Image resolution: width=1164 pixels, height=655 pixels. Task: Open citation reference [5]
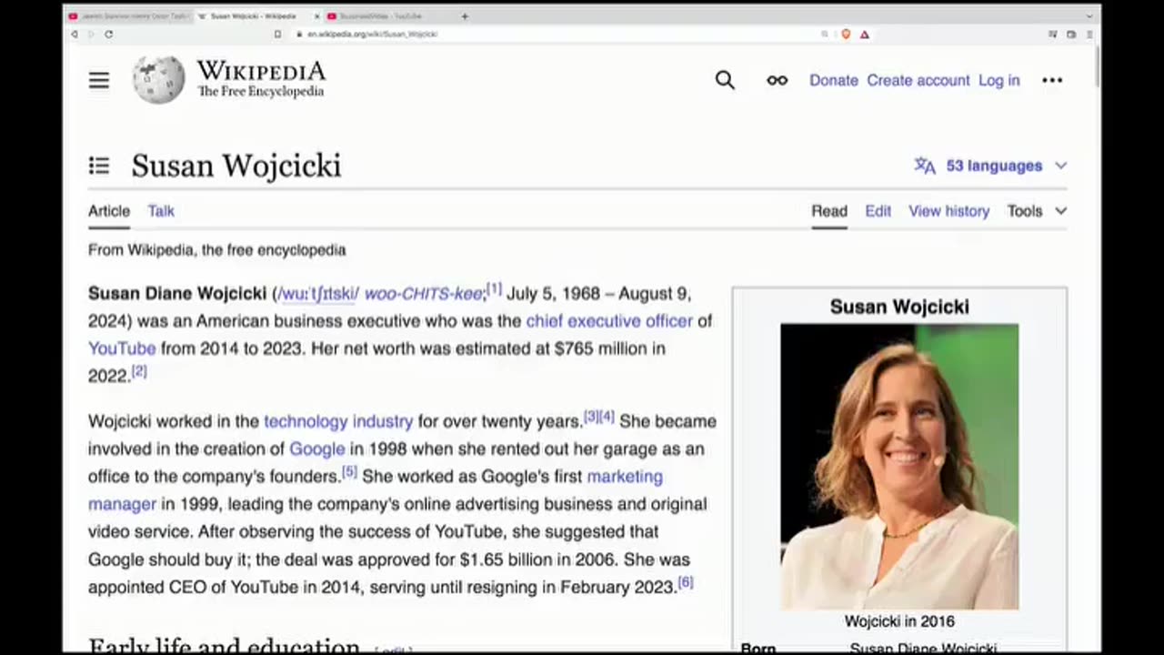coord(350,471)
